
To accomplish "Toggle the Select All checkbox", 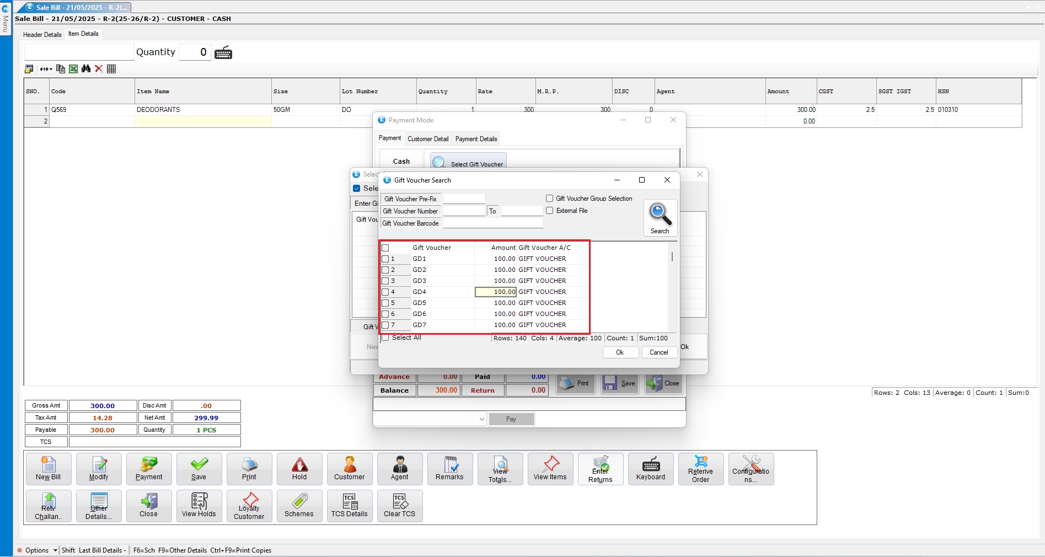I will [x=386, y=338].
